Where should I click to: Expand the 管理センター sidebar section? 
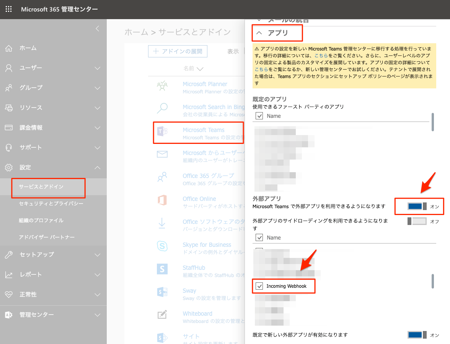[x=97, y=315]
